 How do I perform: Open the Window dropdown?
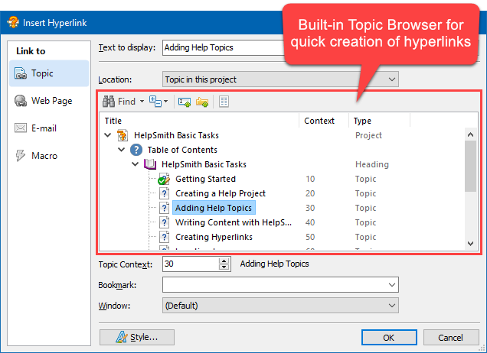click(280, 306)
